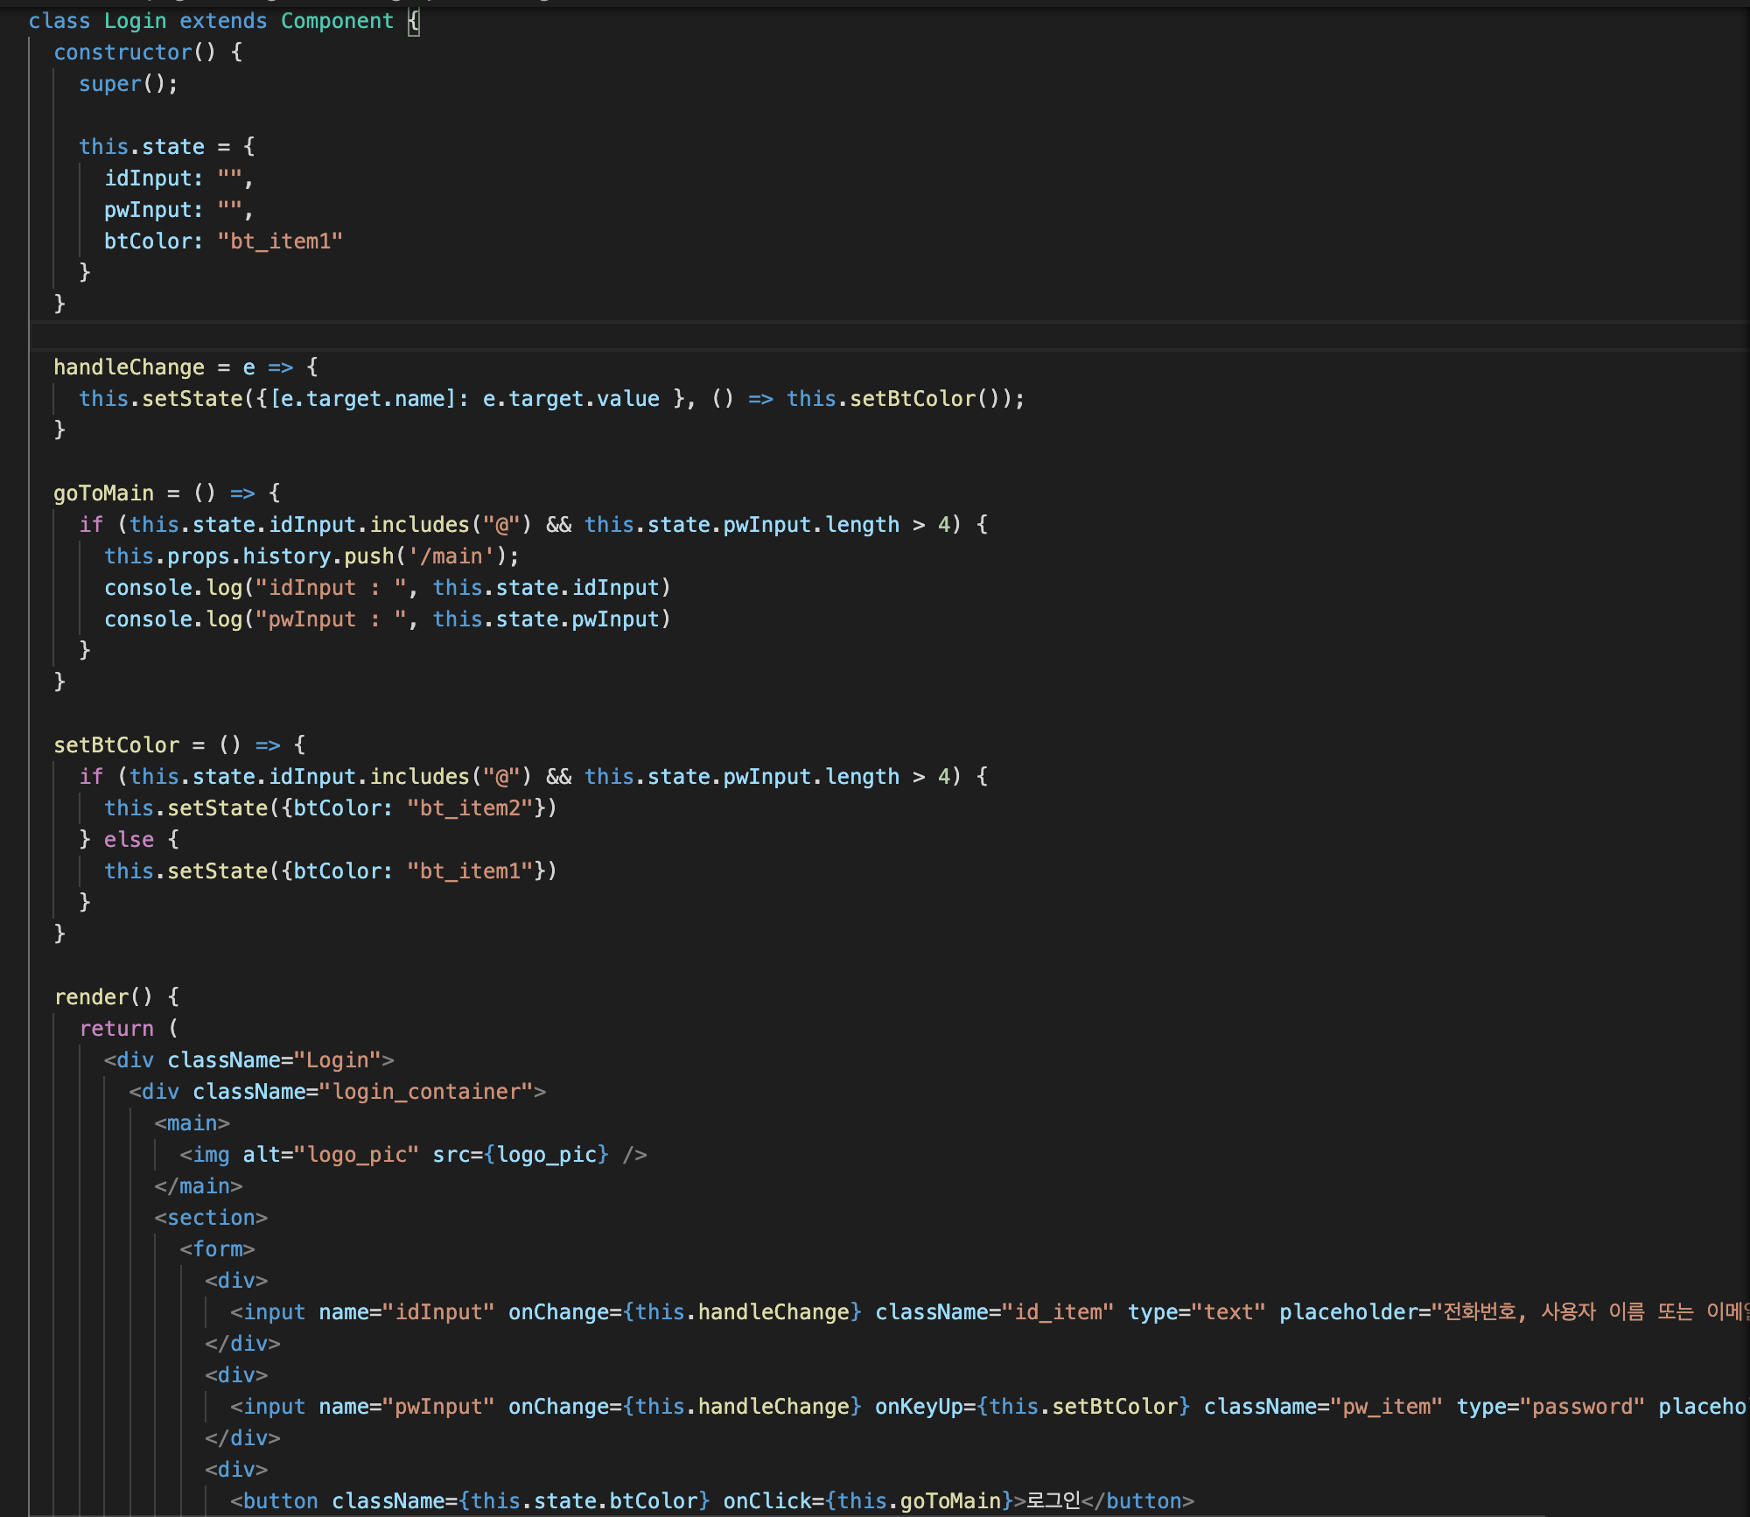Click the 'this.state = {' assignment

[166, 147]
